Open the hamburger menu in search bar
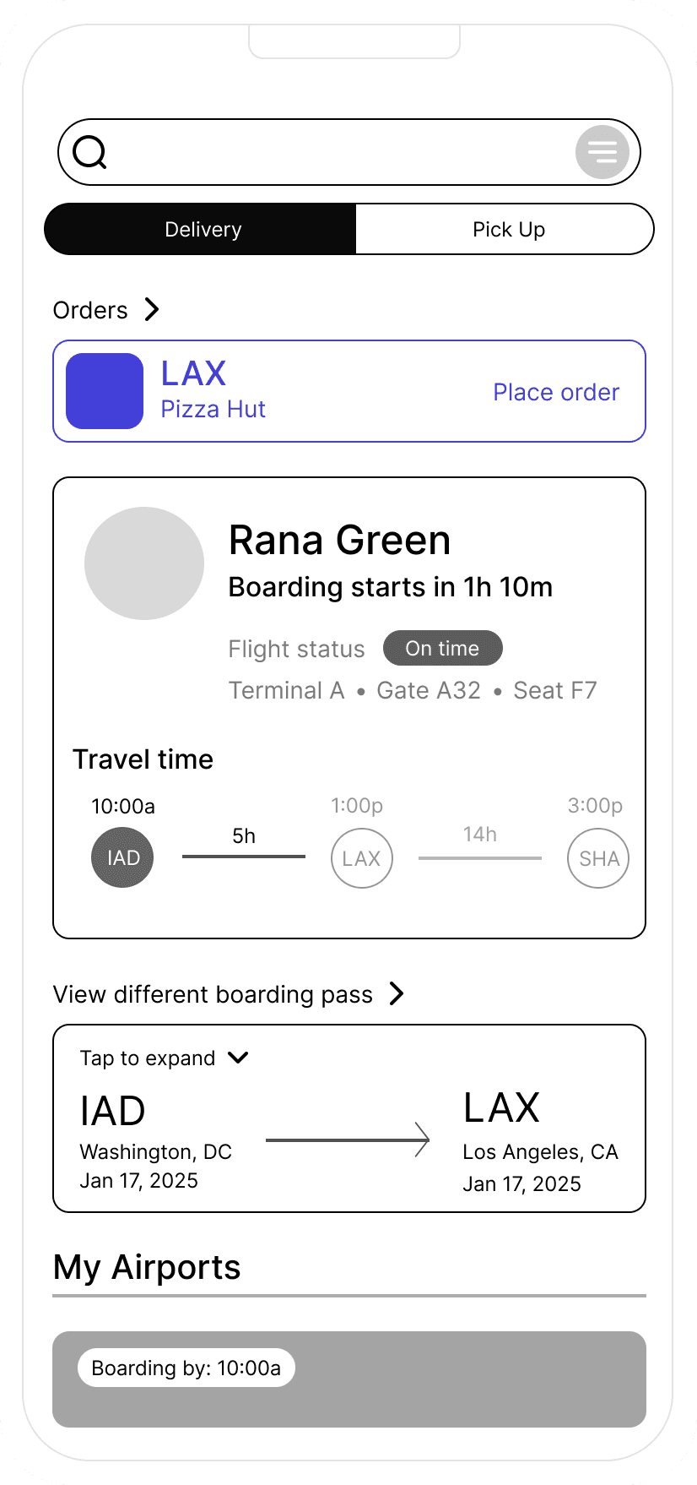Viewport: 697px width, 1485px height. 602,152
